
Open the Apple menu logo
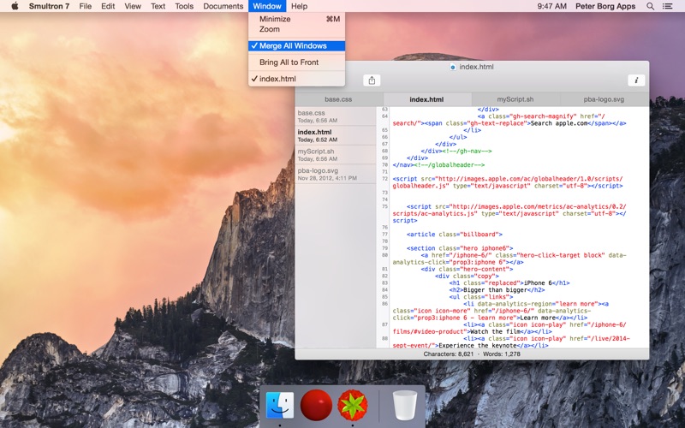click(x=15, y=6)
